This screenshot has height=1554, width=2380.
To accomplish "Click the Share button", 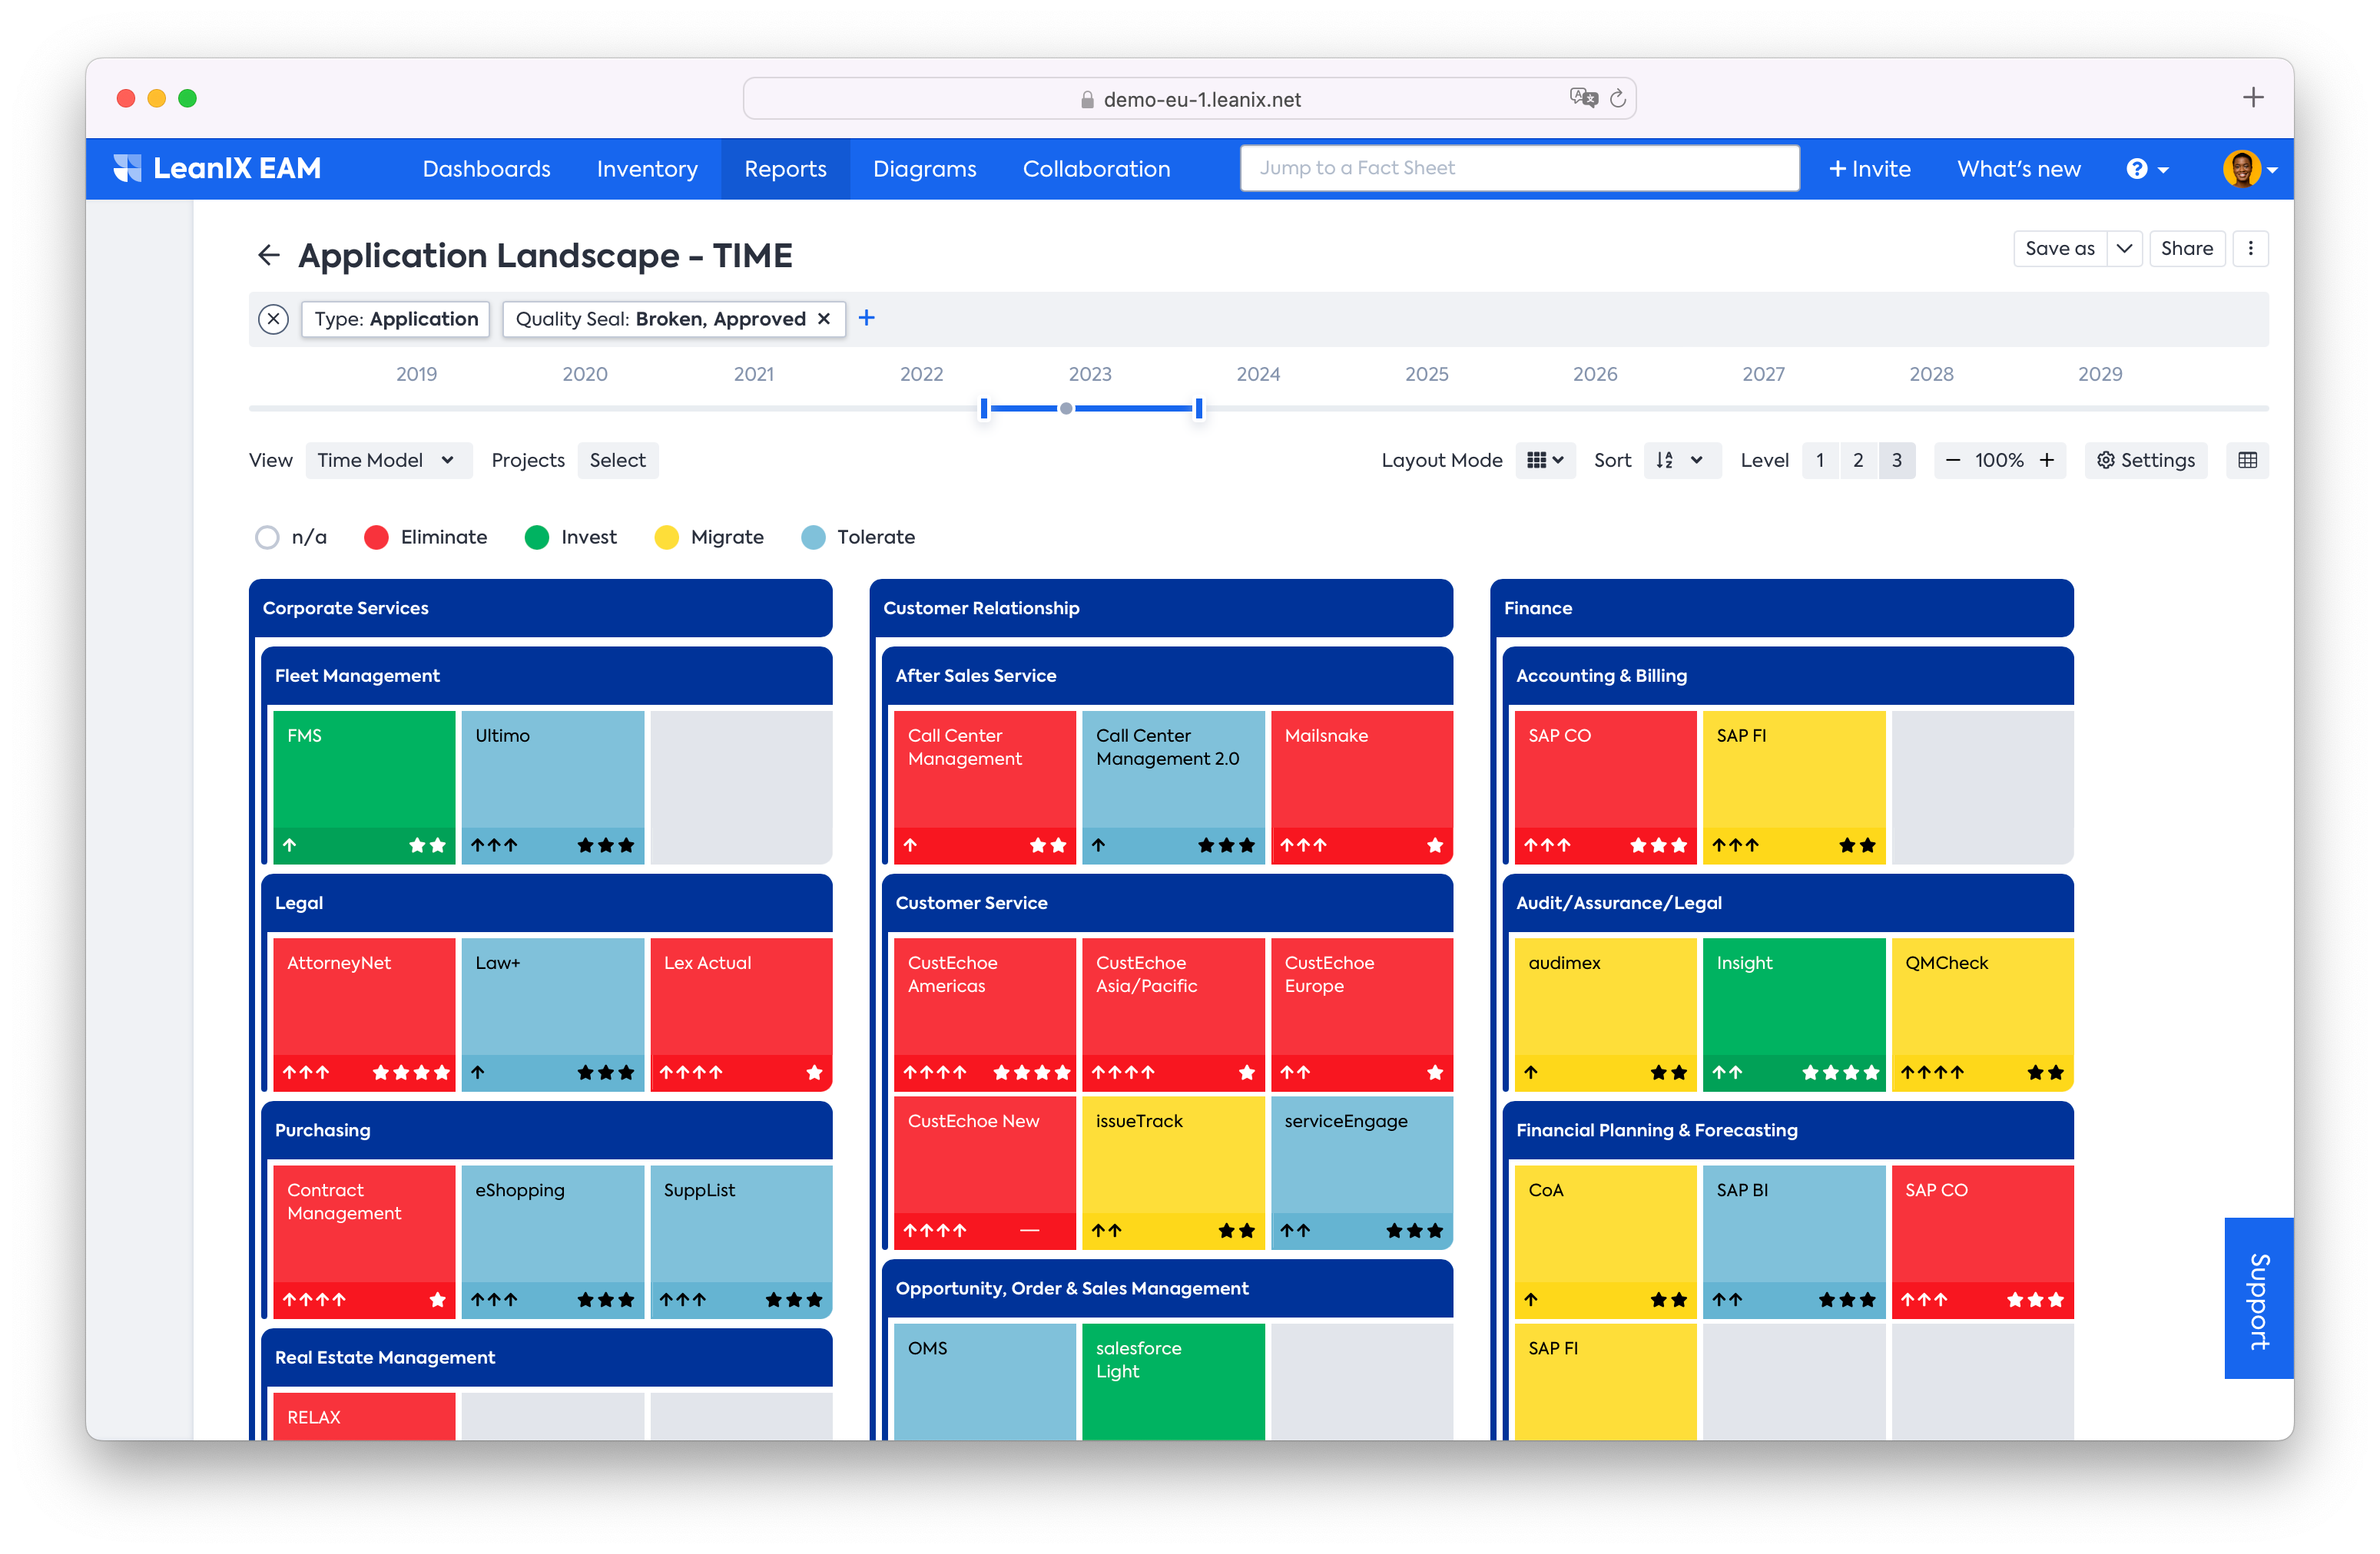I will (2187, 248).
